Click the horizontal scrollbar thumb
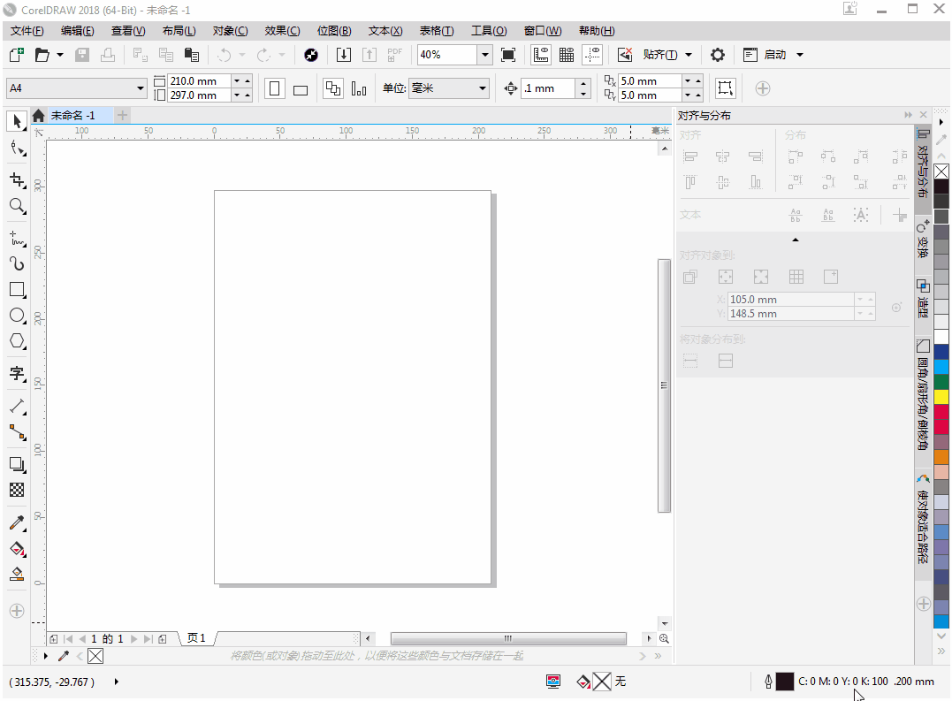Image resolution: width=952 pixels, height=701 pixels. click(x=508, y=638)
